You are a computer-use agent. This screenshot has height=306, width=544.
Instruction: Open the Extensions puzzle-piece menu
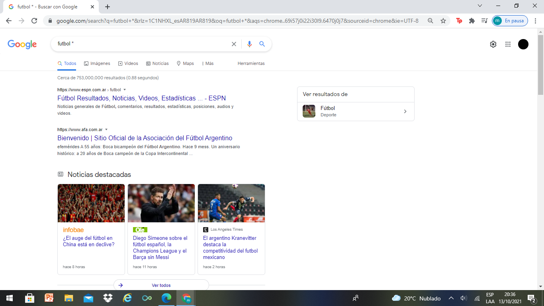pyautogui.click(x=472, y=21)
